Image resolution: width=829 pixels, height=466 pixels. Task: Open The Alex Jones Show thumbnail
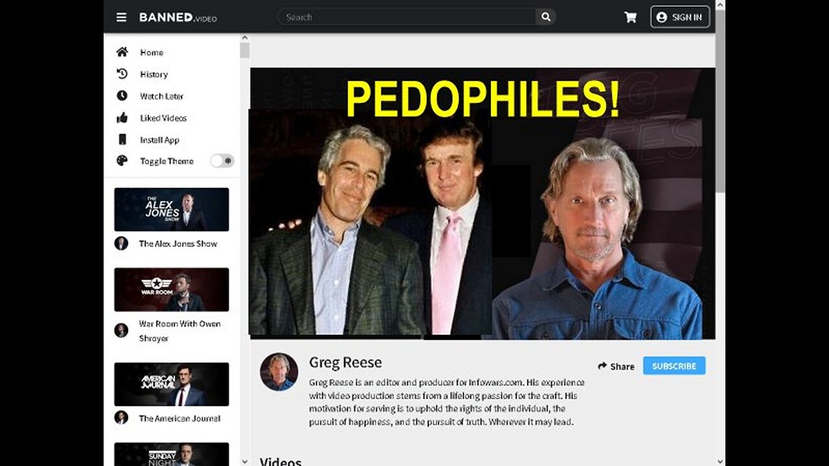pyautogui.click(x=172, y=210)
